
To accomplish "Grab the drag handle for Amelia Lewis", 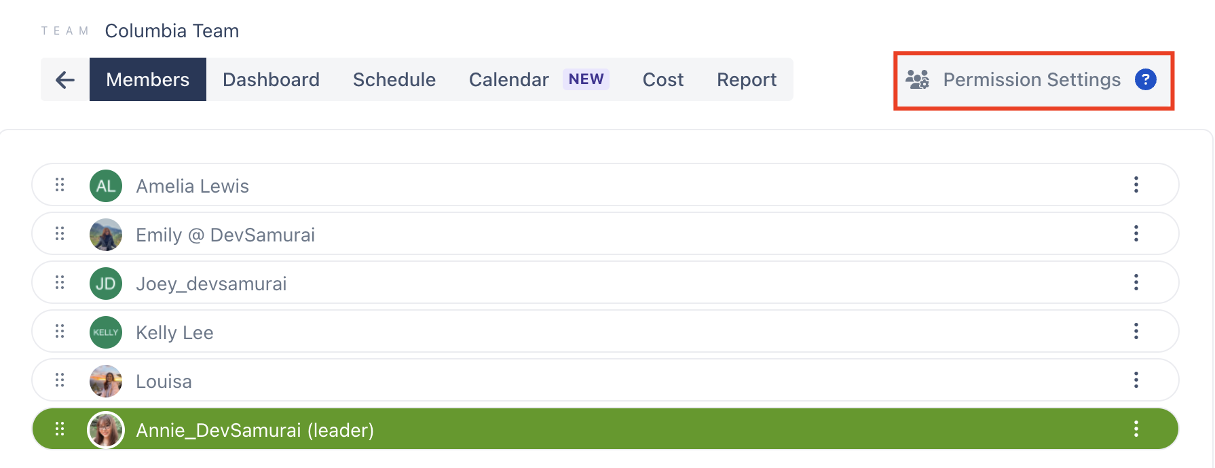I will [60, 185].
